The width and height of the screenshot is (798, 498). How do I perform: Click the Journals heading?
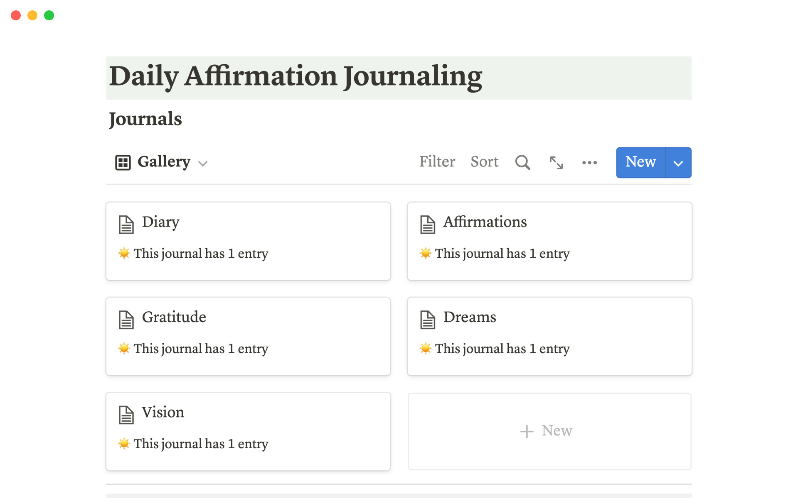(x=145, y=119)
